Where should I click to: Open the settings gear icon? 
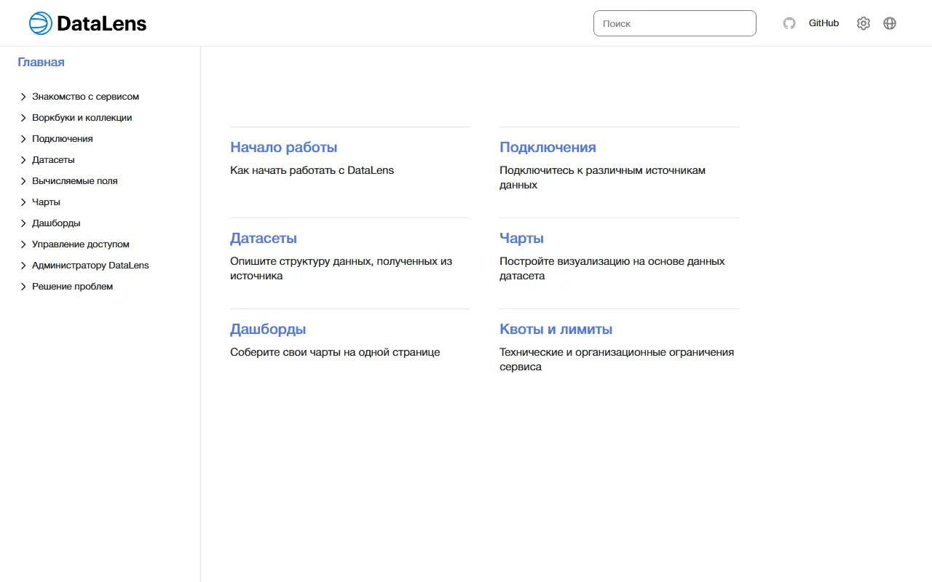pos(864,23)
